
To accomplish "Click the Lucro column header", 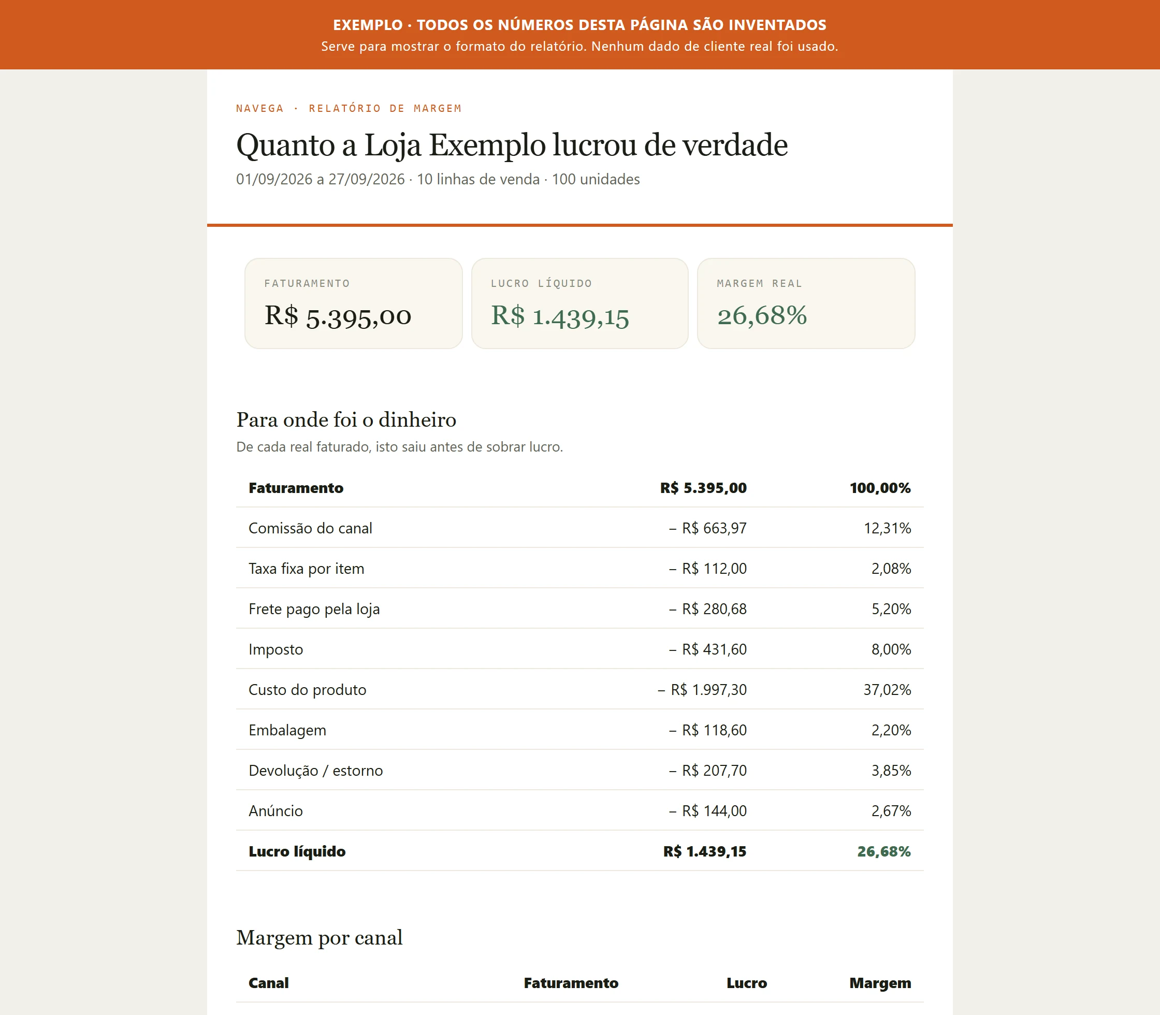I will pyautogui.click(x=747, y=983).
